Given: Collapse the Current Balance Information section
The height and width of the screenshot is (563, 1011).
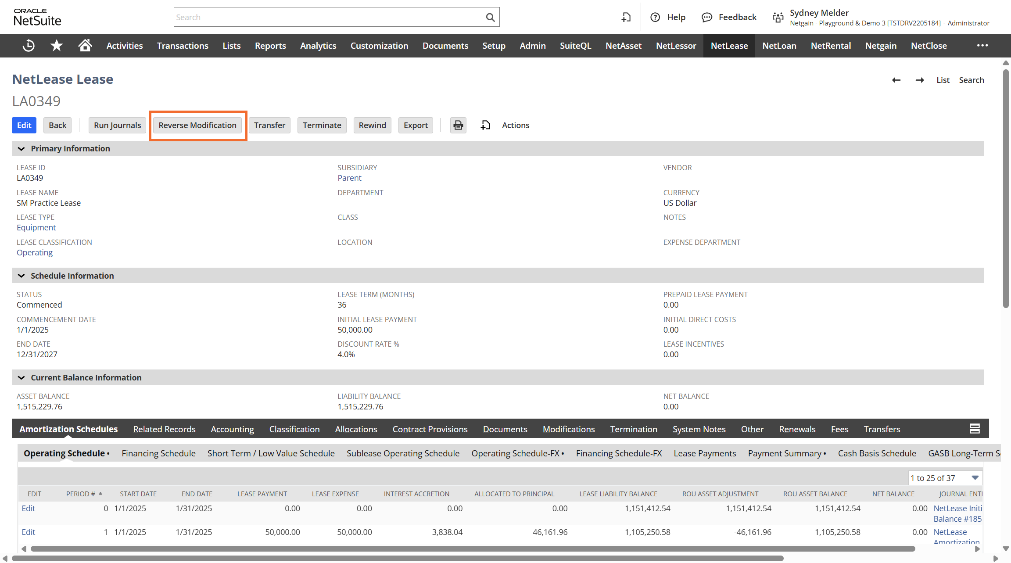Looking at the screenshot, I should (21, 377).
